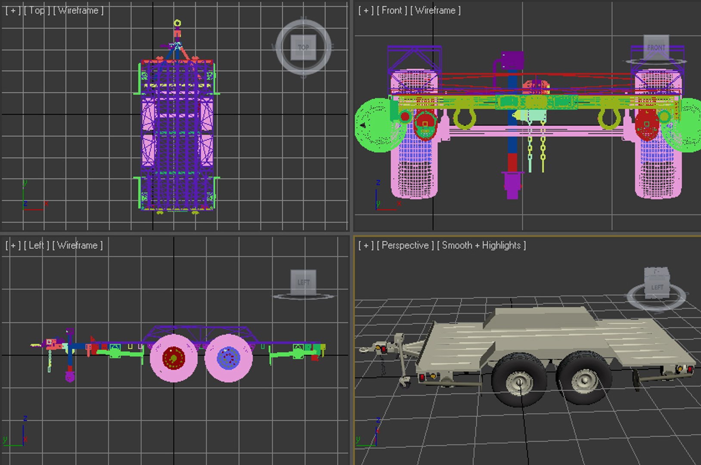Open the Wireframe shading menu in the Front viewport
The width and height of the screenshot is (701, 465).
[436, 10]
